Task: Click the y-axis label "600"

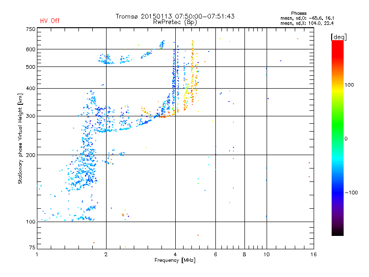Action: pos(31,49)
